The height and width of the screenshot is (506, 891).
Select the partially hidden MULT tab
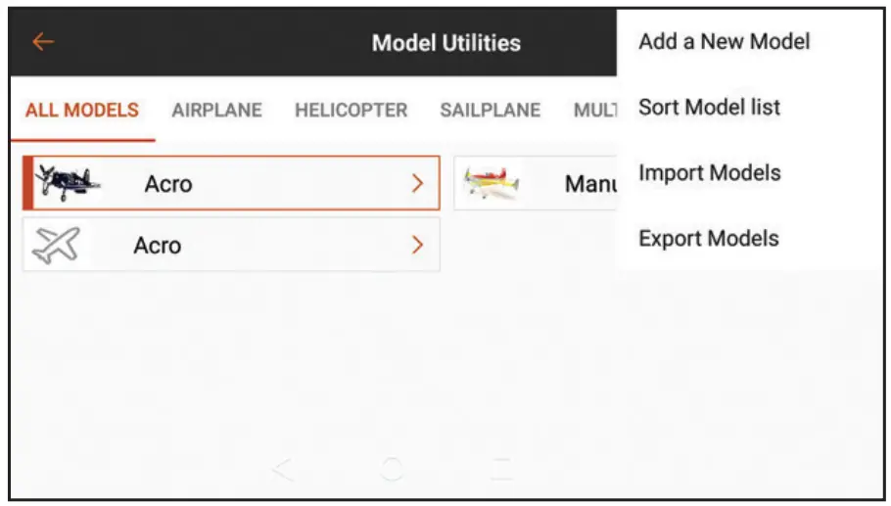pos(594,111)
